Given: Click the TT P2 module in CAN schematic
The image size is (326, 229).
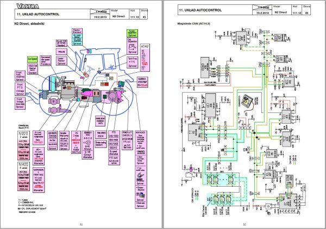Looking at the screenshot, I should [x=196, y=132].
